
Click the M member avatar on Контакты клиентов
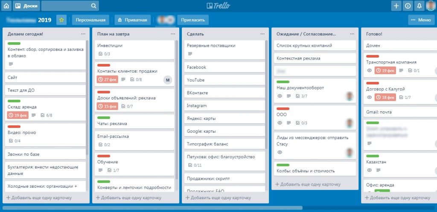pyautogui.click(x=167, y=80)
